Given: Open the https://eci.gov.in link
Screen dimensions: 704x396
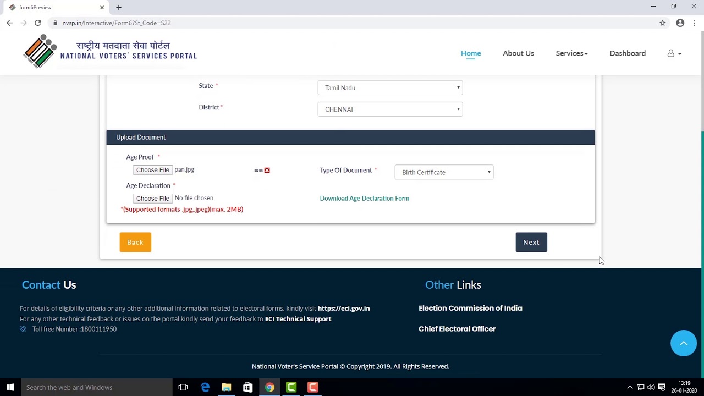Looking at the screenshot, I should click(344, 309).
